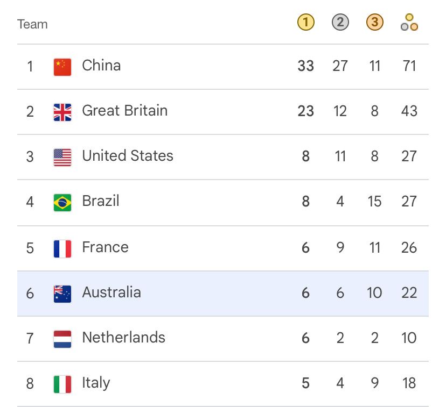Click the Italy flag icon
The width and height of the screenshot is (446, 407).
(x=62, y=384)
